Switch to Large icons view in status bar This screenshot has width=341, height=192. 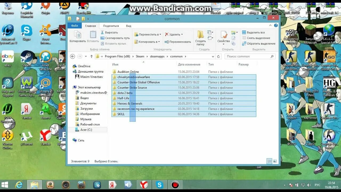275,161
